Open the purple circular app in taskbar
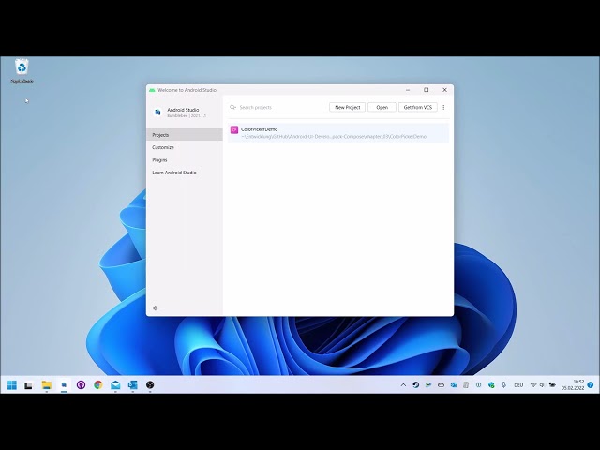The height and width of the screenshot is (450, 600). click(81, 385)
